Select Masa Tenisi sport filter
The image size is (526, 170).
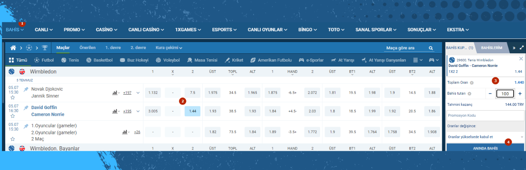pyautogui.click(x=202, y=60)
